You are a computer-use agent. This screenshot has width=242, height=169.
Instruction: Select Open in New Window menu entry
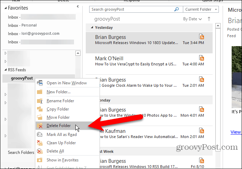pyautogui.click(x=68, y=83)
